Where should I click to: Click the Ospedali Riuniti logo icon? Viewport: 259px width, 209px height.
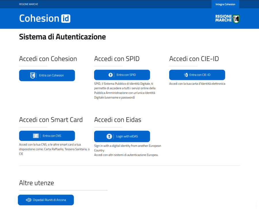click(28, 200)
